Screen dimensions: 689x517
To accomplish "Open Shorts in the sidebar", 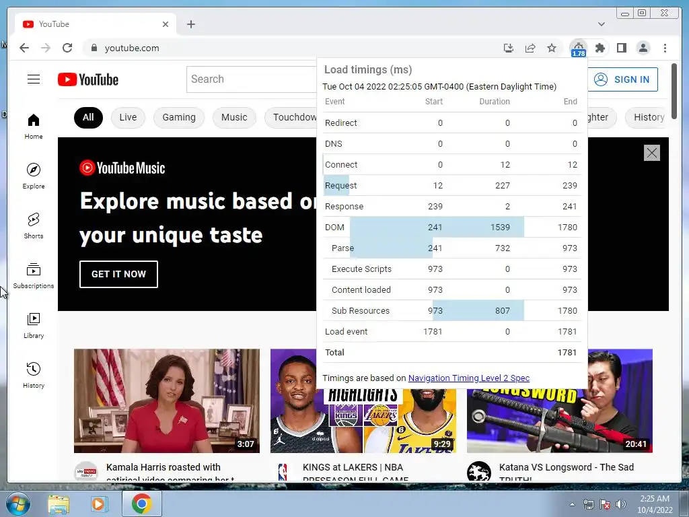I will (34, 226).
